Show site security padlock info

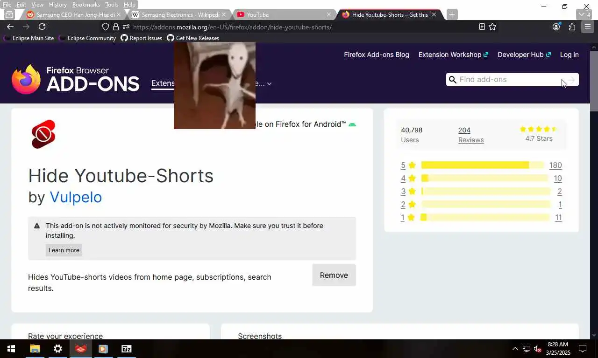point(115,27)
